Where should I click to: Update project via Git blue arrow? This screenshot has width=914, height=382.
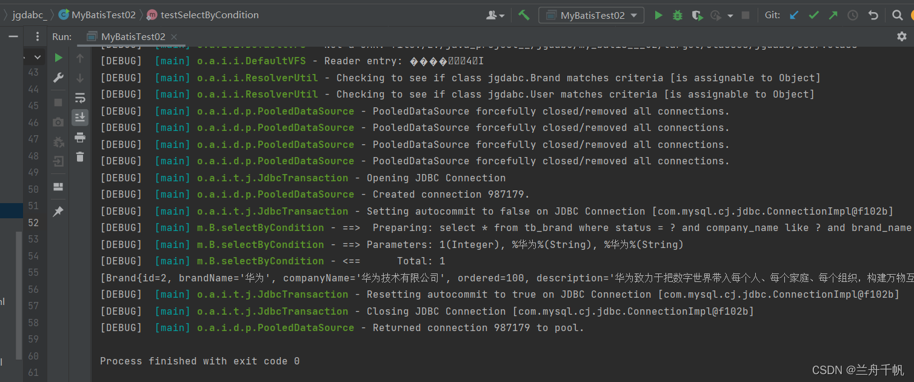[794, 15]
